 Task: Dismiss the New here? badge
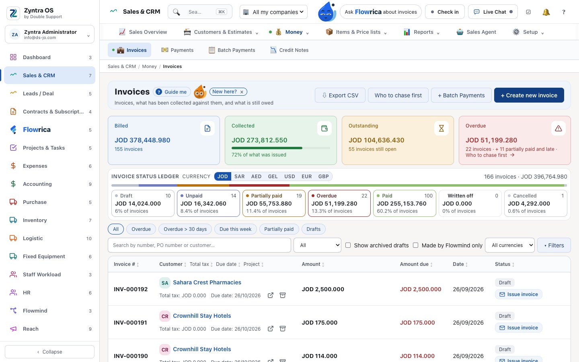click(x=242, y=92)
